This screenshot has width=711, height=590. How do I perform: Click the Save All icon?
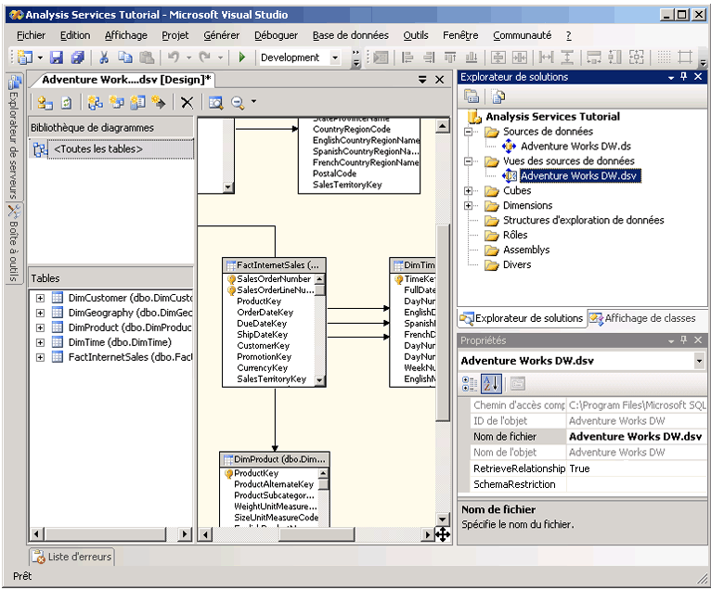click(78, 58)
